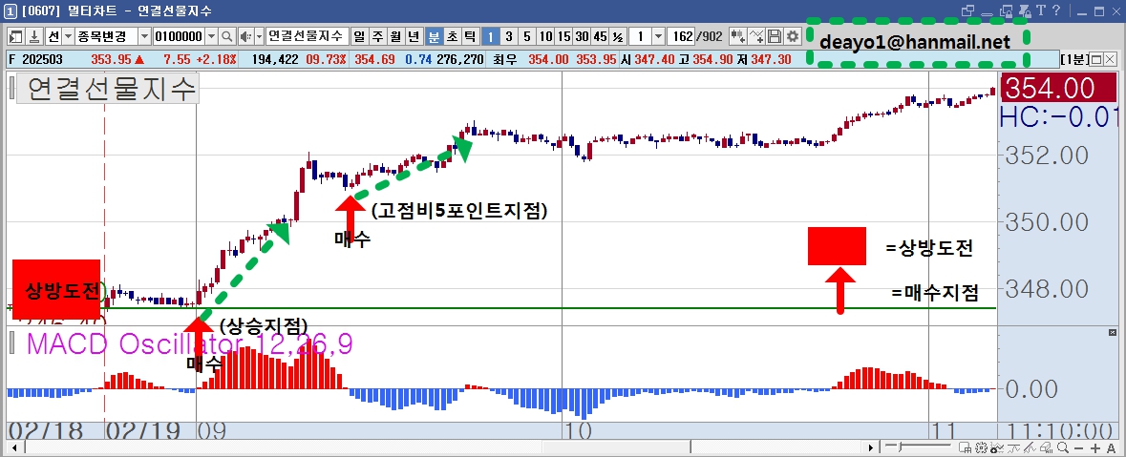Click the panel layout icon at toolbar start
The height and width of the screenshot is (457, 1126).
click(x=14, y=36)
